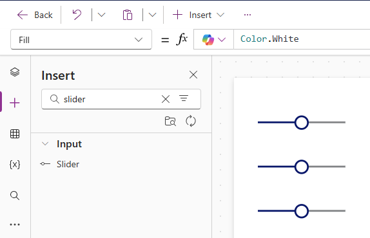The image size is (370, 238).
Task: Click the Paste clipboard icon
Action: 128,15
